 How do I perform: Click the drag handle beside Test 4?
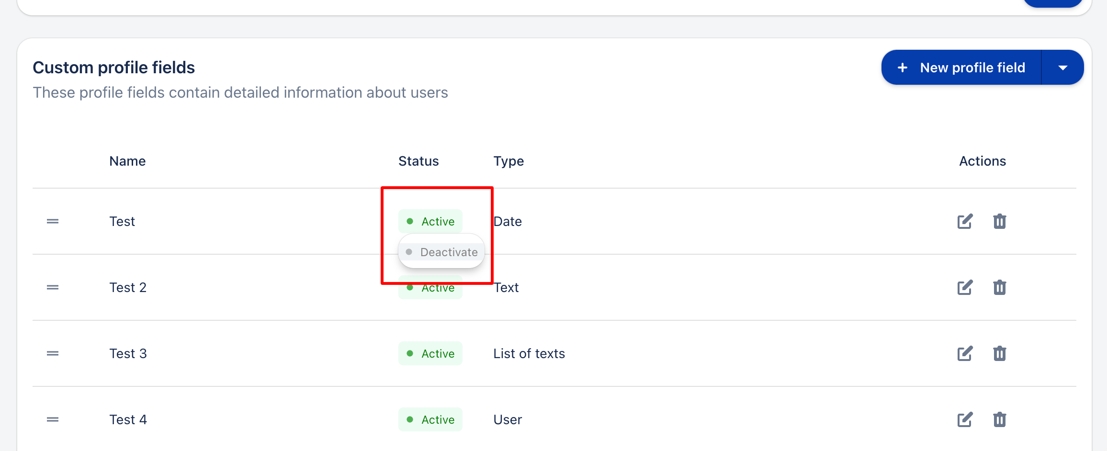click(x=52, y=419)
